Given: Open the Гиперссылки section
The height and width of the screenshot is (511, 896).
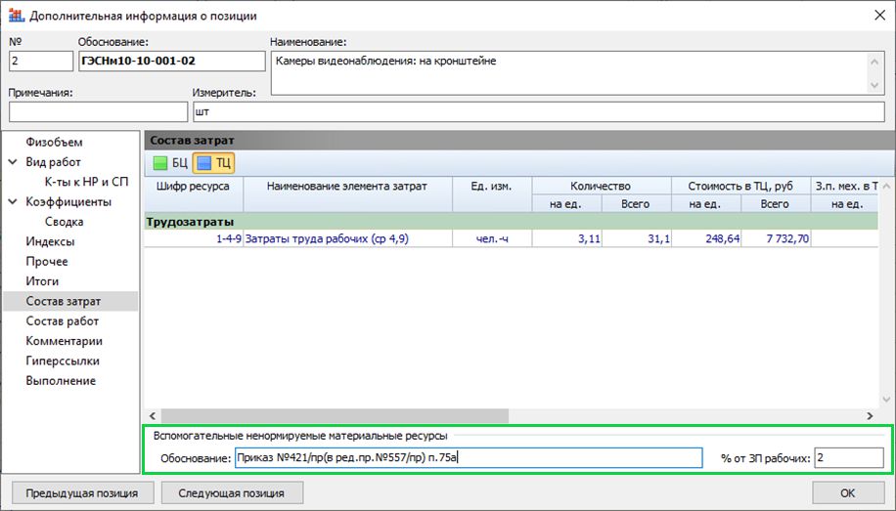Looking at the screenshot, I should click(x=63, y=361).
